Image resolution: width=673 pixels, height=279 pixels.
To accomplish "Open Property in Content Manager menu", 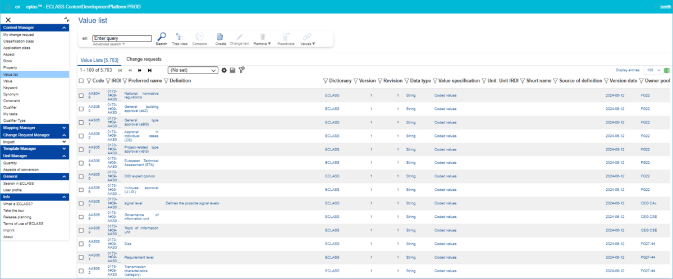I will click(10, 67).
